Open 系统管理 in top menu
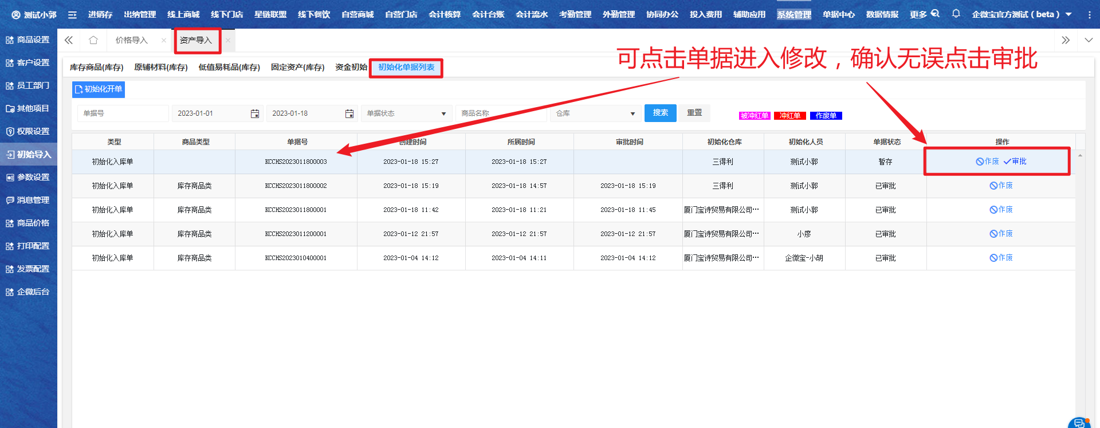The height and width of the screenshot is (428, 1100). (x=793, y=14)
